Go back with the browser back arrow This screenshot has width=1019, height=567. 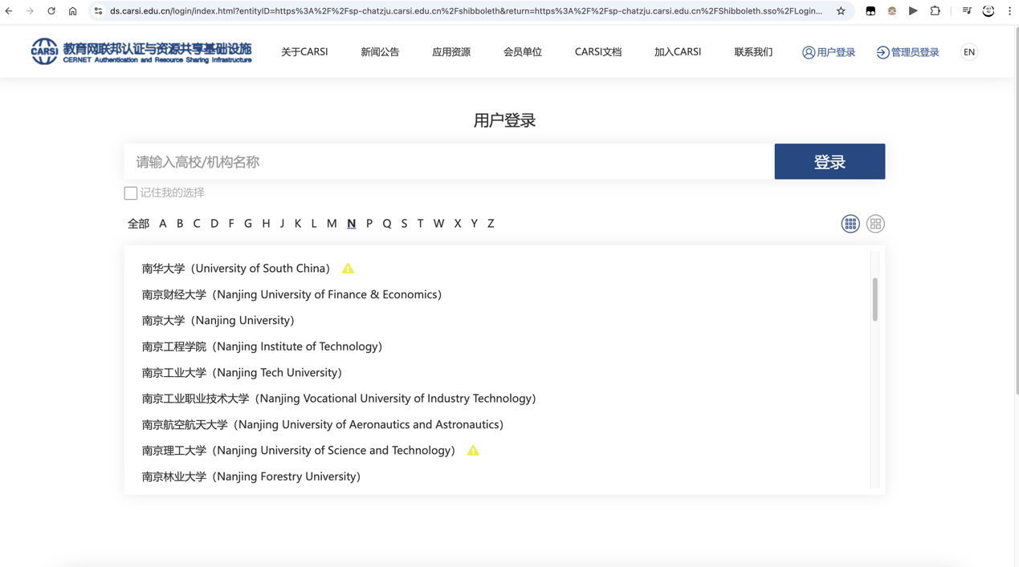coord(9,11)
